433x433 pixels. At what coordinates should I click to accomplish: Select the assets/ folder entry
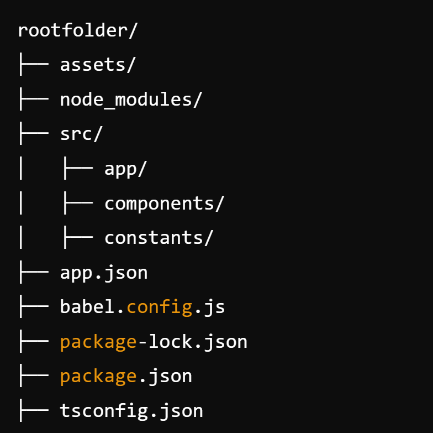tap(98, 65)
